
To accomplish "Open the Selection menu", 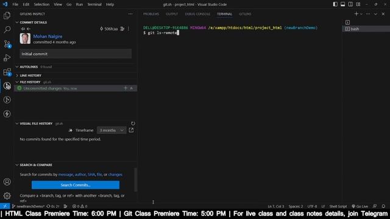I will point(41,4).
